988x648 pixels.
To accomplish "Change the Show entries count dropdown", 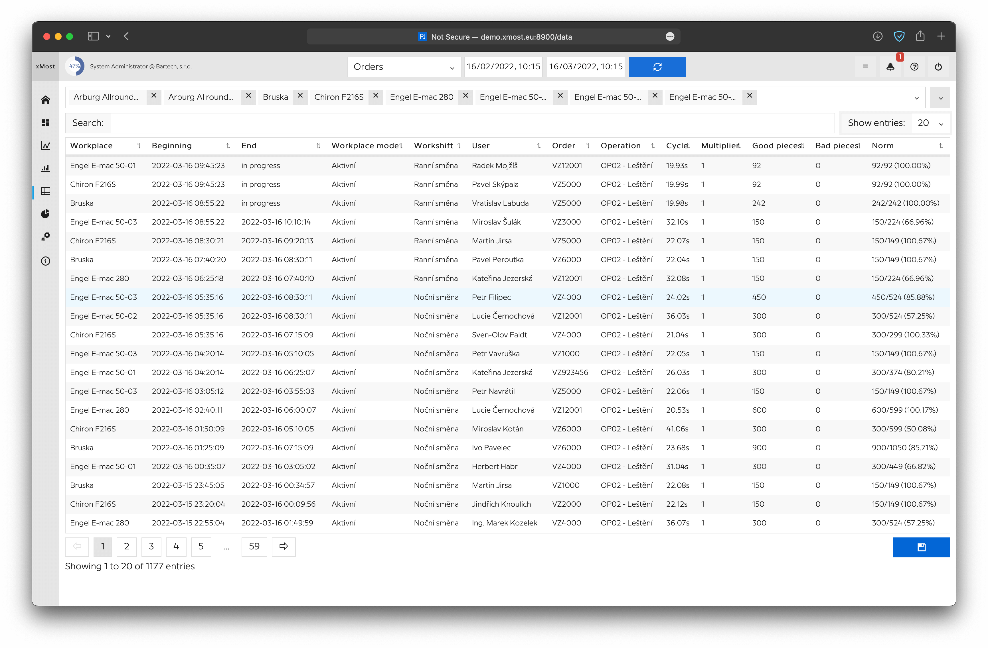I will (x=930, y=123).
